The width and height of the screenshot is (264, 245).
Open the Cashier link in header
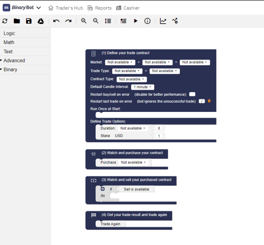128,8
